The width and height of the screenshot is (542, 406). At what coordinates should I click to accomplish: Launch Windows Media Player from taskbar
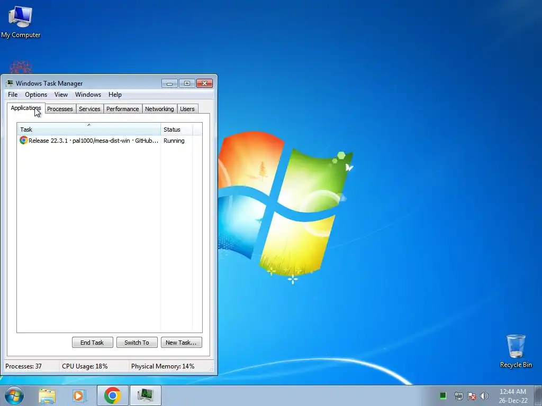(x=79, y=395)
